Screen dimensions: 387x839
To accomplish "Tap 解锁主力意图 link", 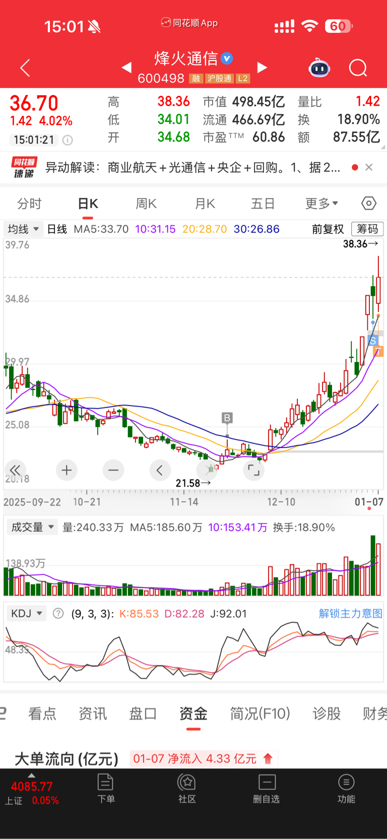I will 350,613.
